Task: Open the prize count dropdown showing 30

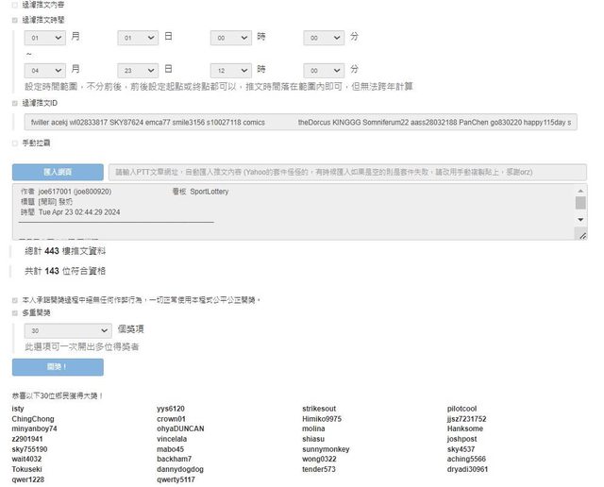Action: (68, 331)
